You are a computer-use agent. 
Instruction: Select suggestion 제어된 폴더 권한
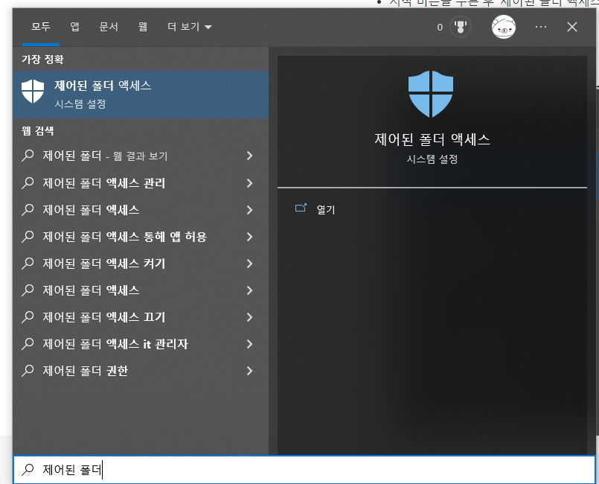(x=141, y=371)
